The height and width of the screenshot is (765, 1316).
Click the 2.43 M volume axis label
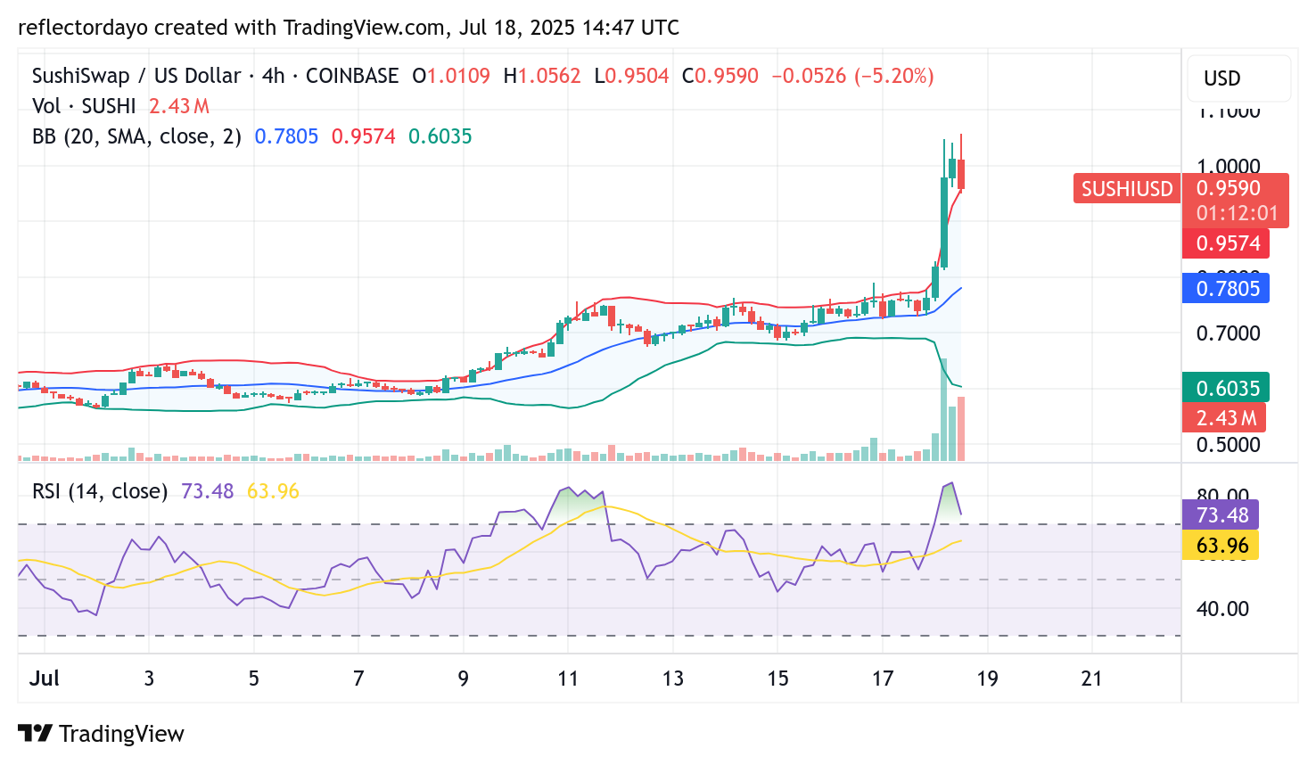1224,418
